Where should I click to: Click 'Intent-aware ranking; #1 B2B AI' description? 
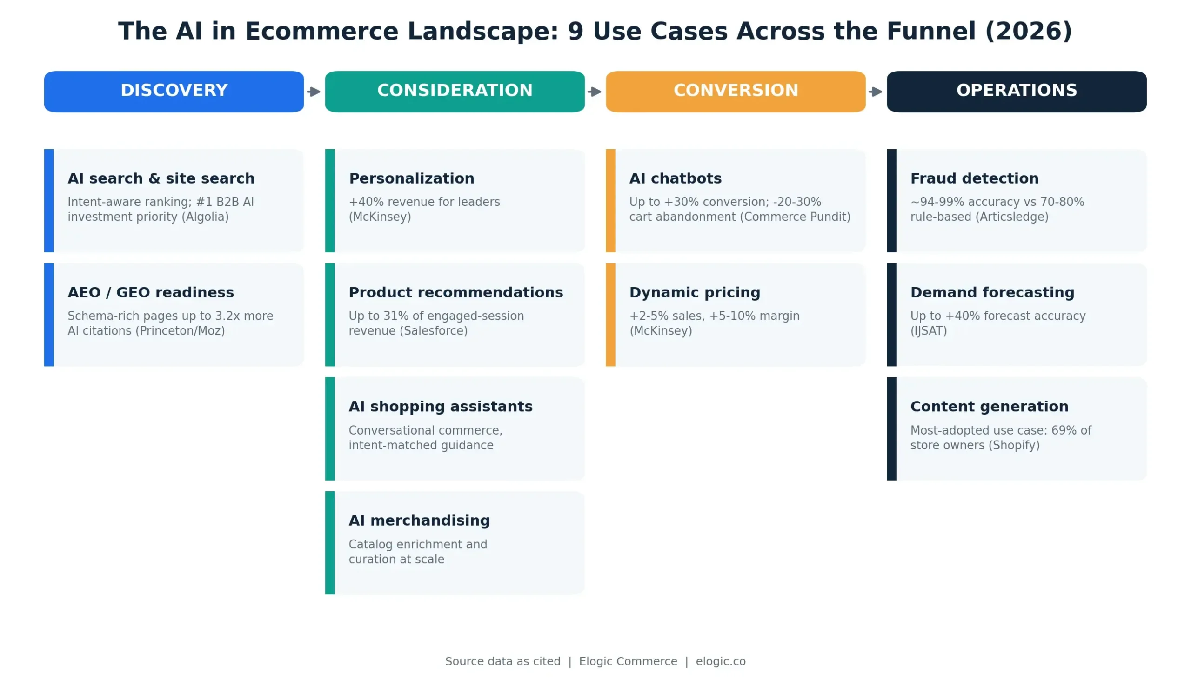161,210
